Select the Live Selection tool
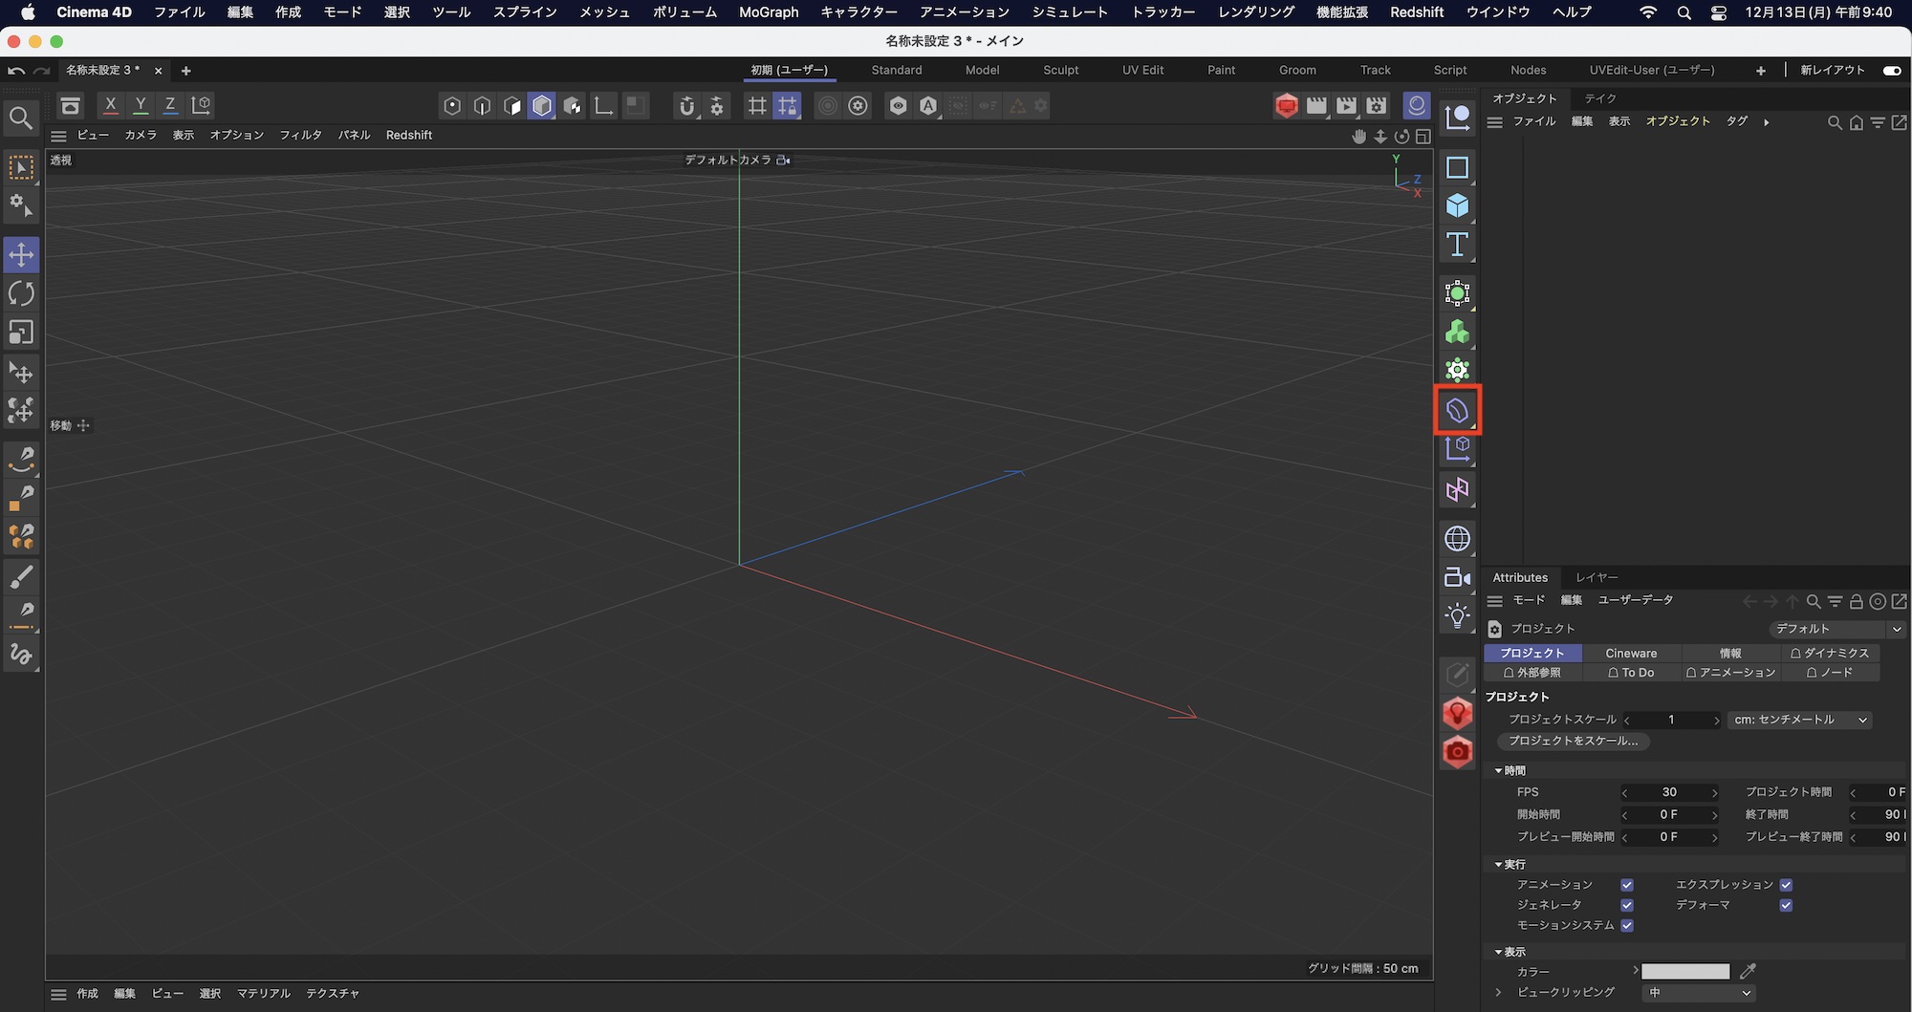The width and height of the screenshot is (1912, 1012). point(21,167)
